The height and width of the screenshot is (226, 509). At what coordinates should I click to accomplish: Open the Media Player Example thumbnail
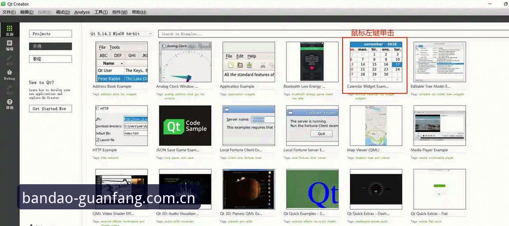pos(440,125)
